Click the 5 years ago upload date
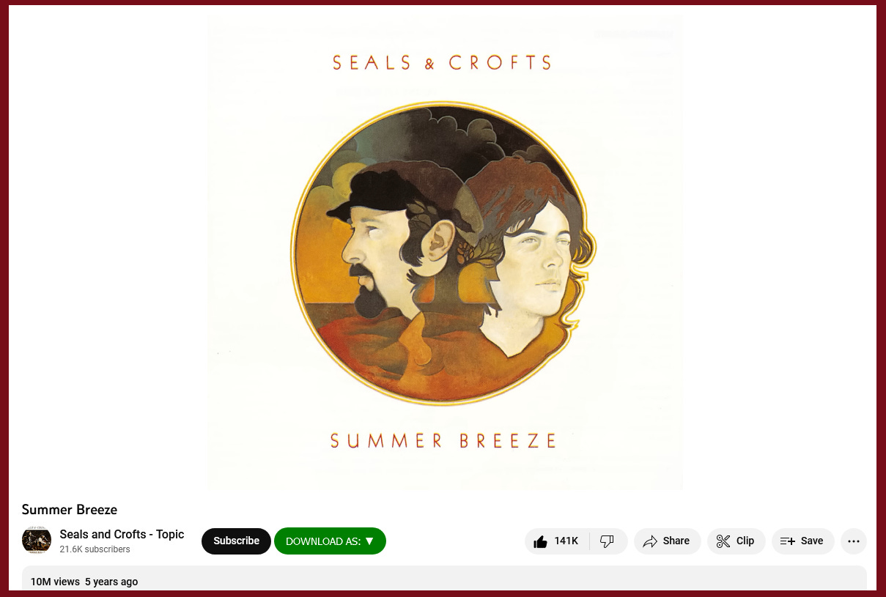Viewport: 886px width, 597px height. click(x=111, y=582)
